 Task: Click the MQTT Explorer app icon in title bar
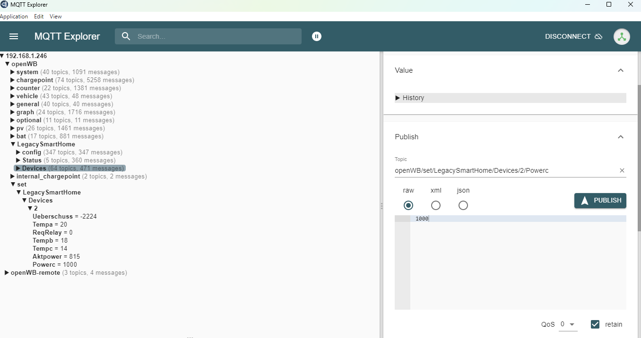[4, 4]
